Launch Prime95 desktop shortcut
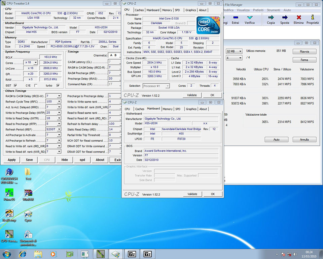 pos(9,195)
